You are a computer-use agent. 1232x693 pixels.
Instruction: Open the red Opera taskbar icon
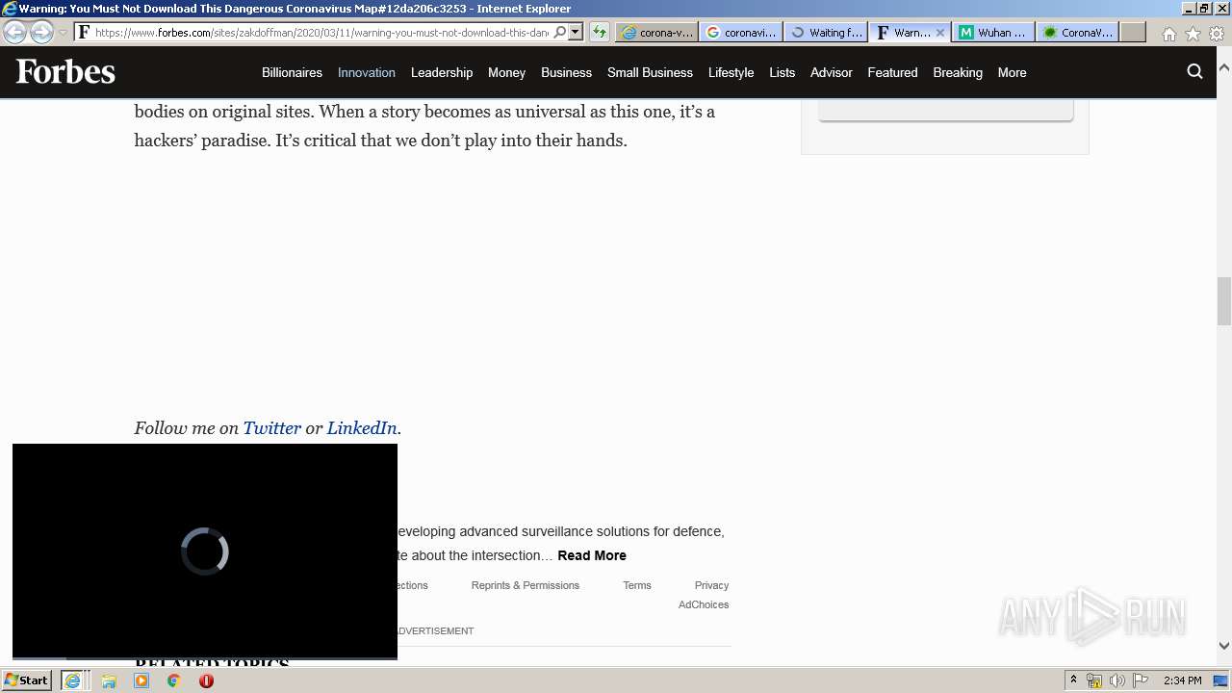coord(206,680)
